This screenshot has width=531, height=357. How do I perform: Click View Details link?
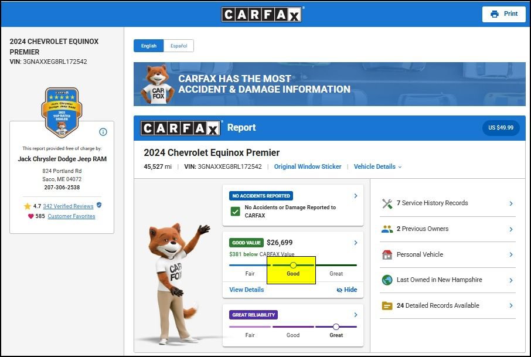tap(247, 290)
